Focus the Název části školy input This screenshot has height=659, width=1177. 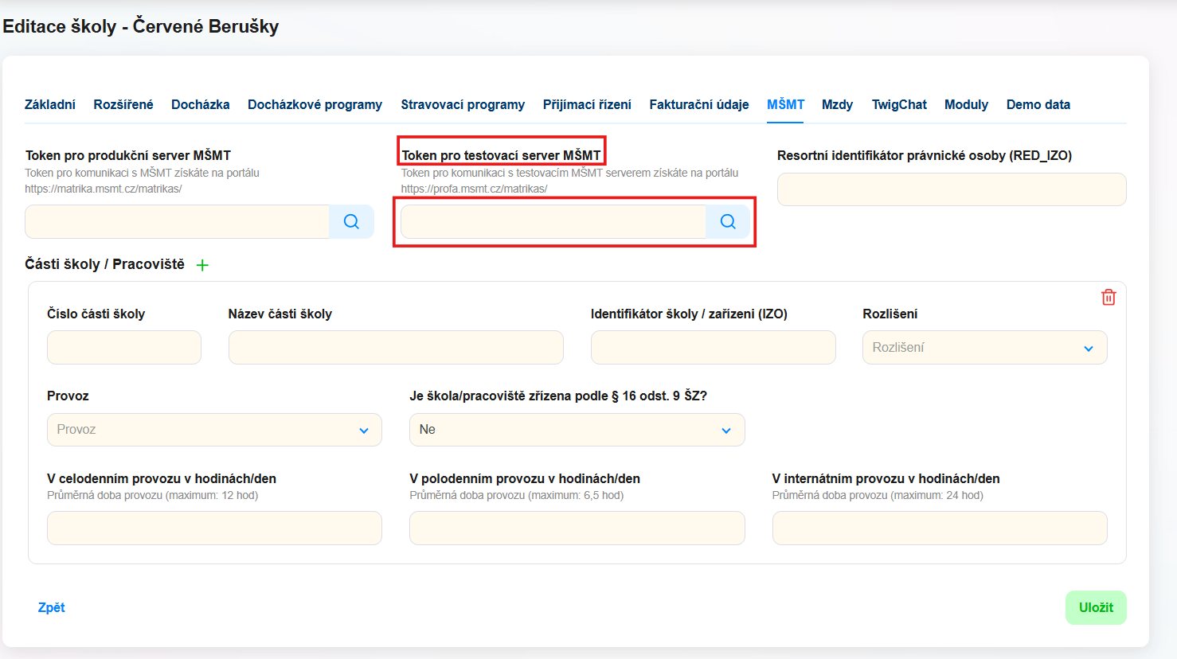[396, 348]
